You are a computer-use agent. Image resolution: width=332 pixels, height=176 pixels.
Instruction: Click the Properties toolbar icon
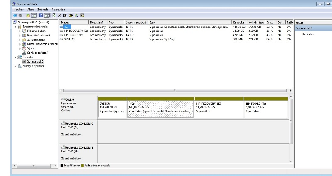(65, 15)
